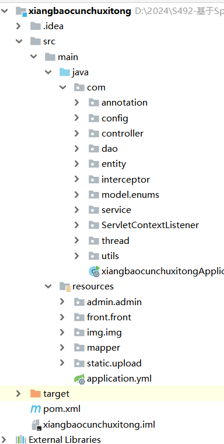Click the Spring Boot application class icon
224x444 pixels.
point(94,271)
